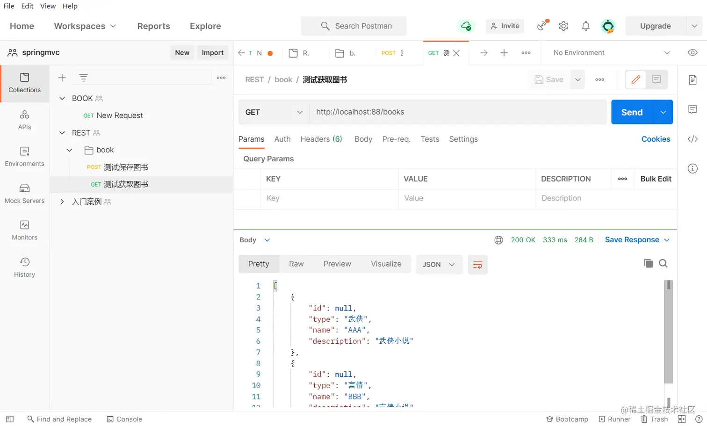Image resolution: width=707 pixels, height=426 pixels.
Task: Close the GET request tab
Action: [456, 53]
